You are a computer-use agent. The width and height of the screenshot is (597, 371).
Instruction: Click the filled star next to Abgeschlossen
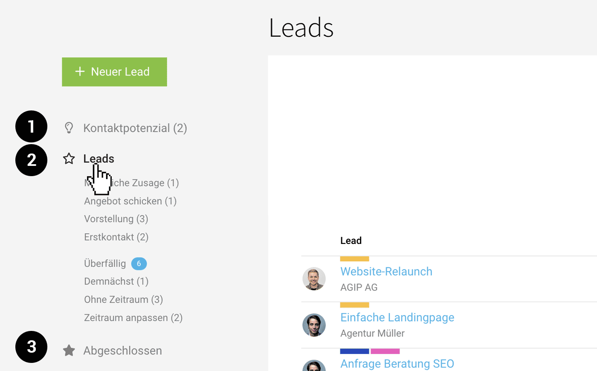[69, 350]
